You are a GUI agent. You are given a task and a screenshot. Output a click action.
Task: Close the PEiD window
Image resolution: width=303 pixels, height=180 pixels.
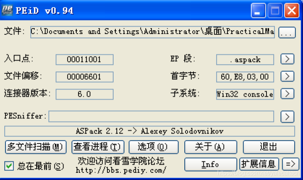pyautogui.click(x=292, y=11)
